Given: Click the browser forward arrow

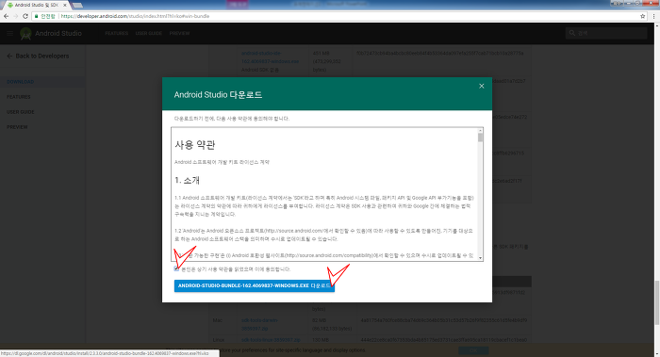Looking at the screenshot, I should 16,16.
